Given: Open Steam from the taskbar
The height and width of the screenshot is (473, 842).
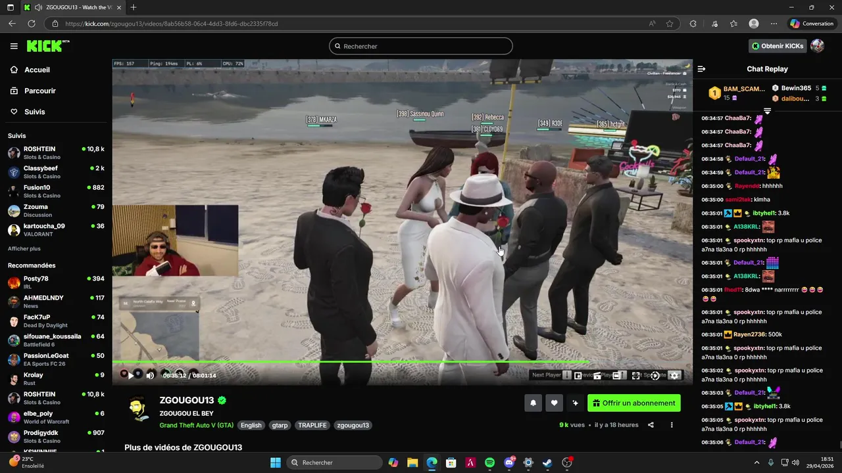Looking at the screenshot, I should click(547, 462).
